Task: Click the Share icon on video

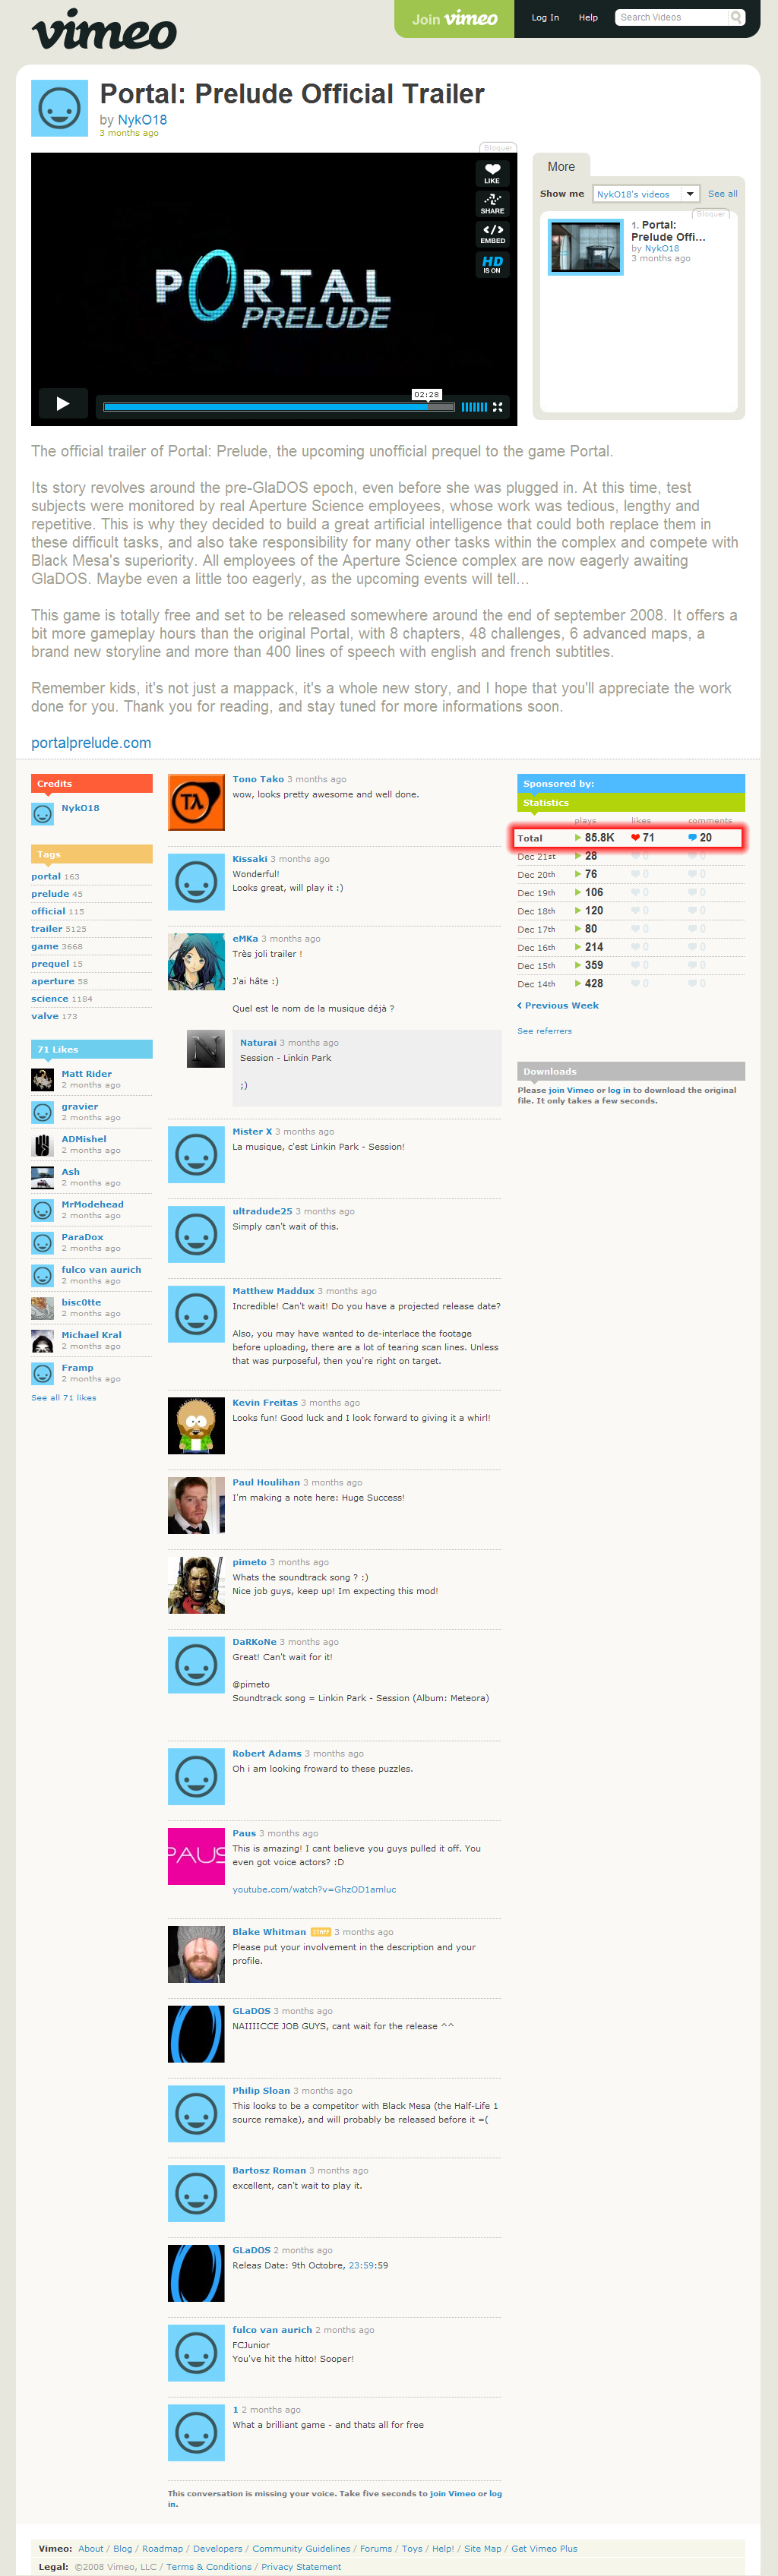Action: [x=492, y=203]
